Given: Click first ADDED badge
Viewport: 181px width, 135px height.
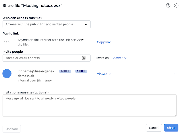Looking at the screenshot, I should (65, 71).
